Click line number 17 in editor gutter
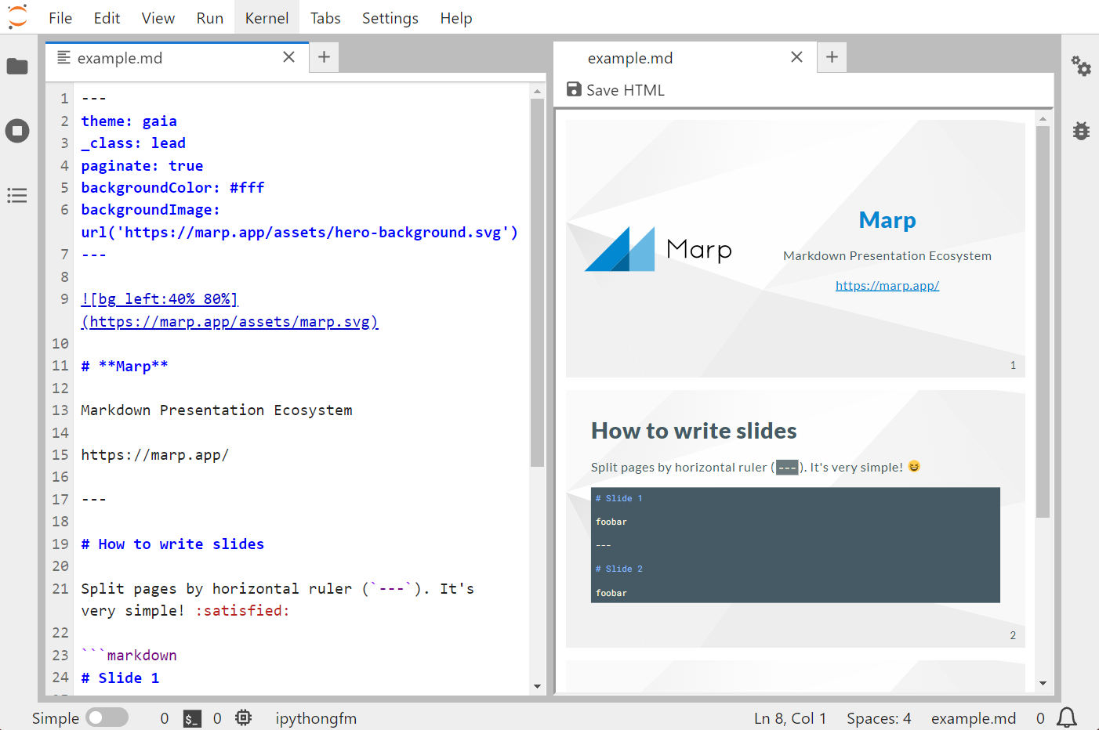This screenshot has width=1099, height=730. coord(60,499)
